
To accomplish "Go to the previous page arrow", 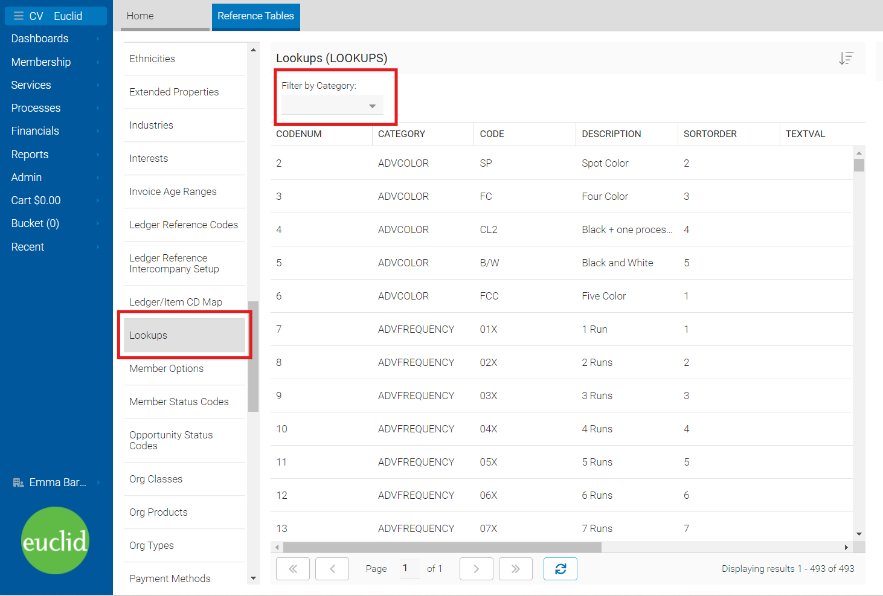I will point(332,569).
